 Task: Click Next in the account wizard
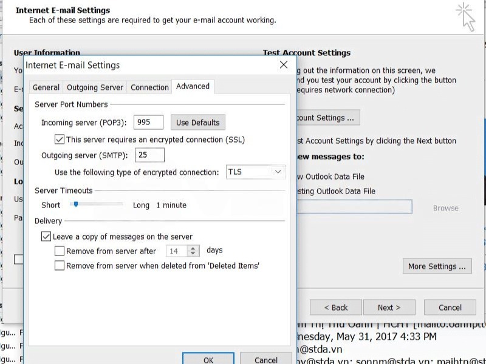click(388, 308)
